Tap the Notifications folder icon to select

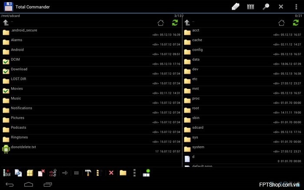click(6, 110)
